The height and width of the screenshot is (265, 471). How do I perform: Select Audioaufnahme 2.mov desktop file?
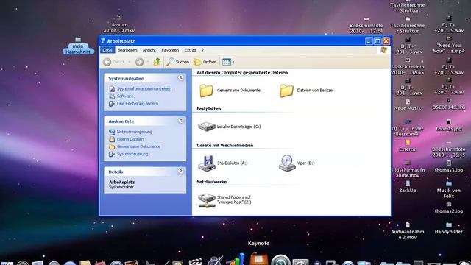[x=408, y=231]
